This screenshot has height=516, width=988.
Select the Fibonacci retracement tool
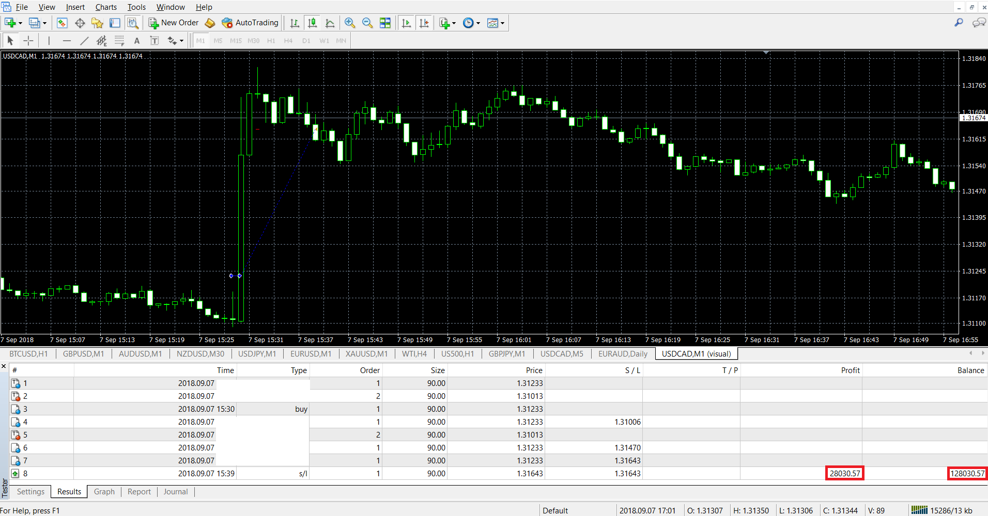coord(119,40)
